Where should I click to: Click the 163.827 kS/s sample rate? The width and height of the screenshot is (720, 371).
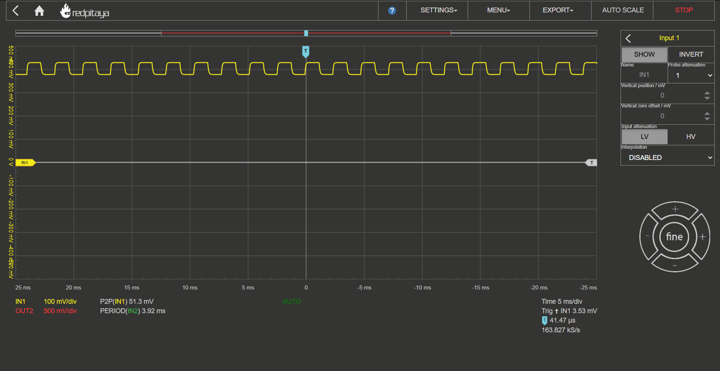coord(561,330)
